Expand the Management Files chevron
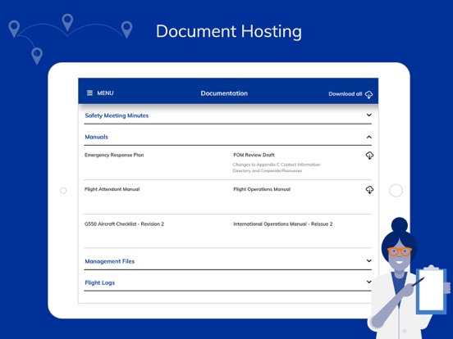This screenshot has height=339, width=453. (x=369, y=261)
